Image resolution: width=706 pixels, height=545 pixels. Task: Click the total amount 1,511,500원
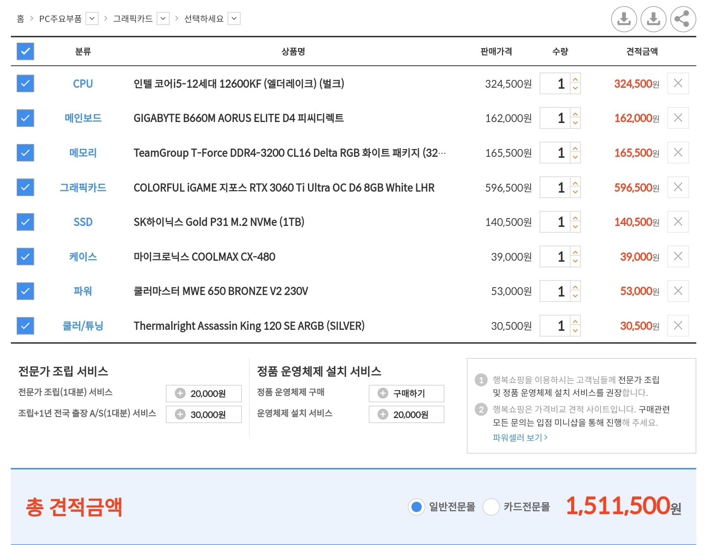click(x=624, y=506)
